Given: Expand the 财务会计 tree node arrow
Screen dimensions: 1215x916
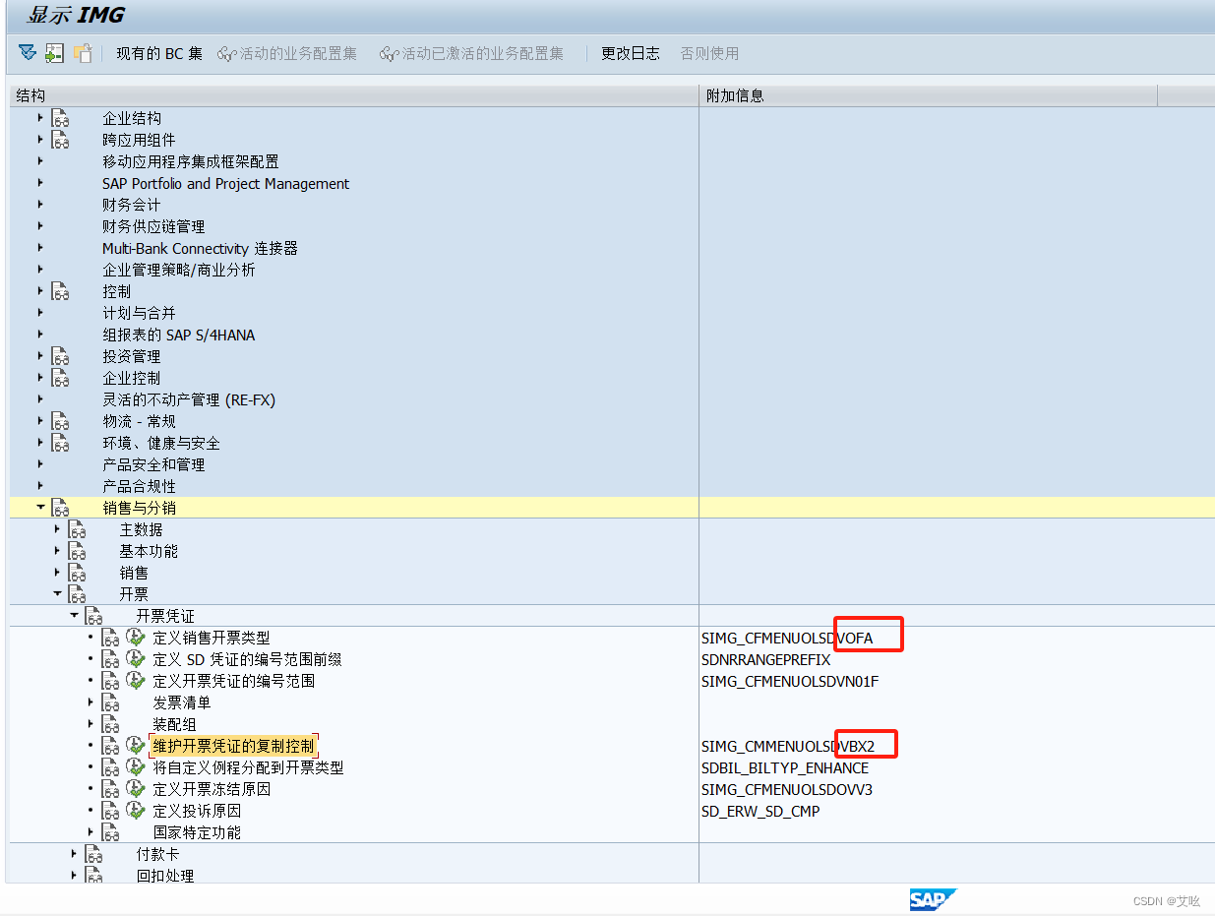Looking at the screenshot, I should coord(40,204).
